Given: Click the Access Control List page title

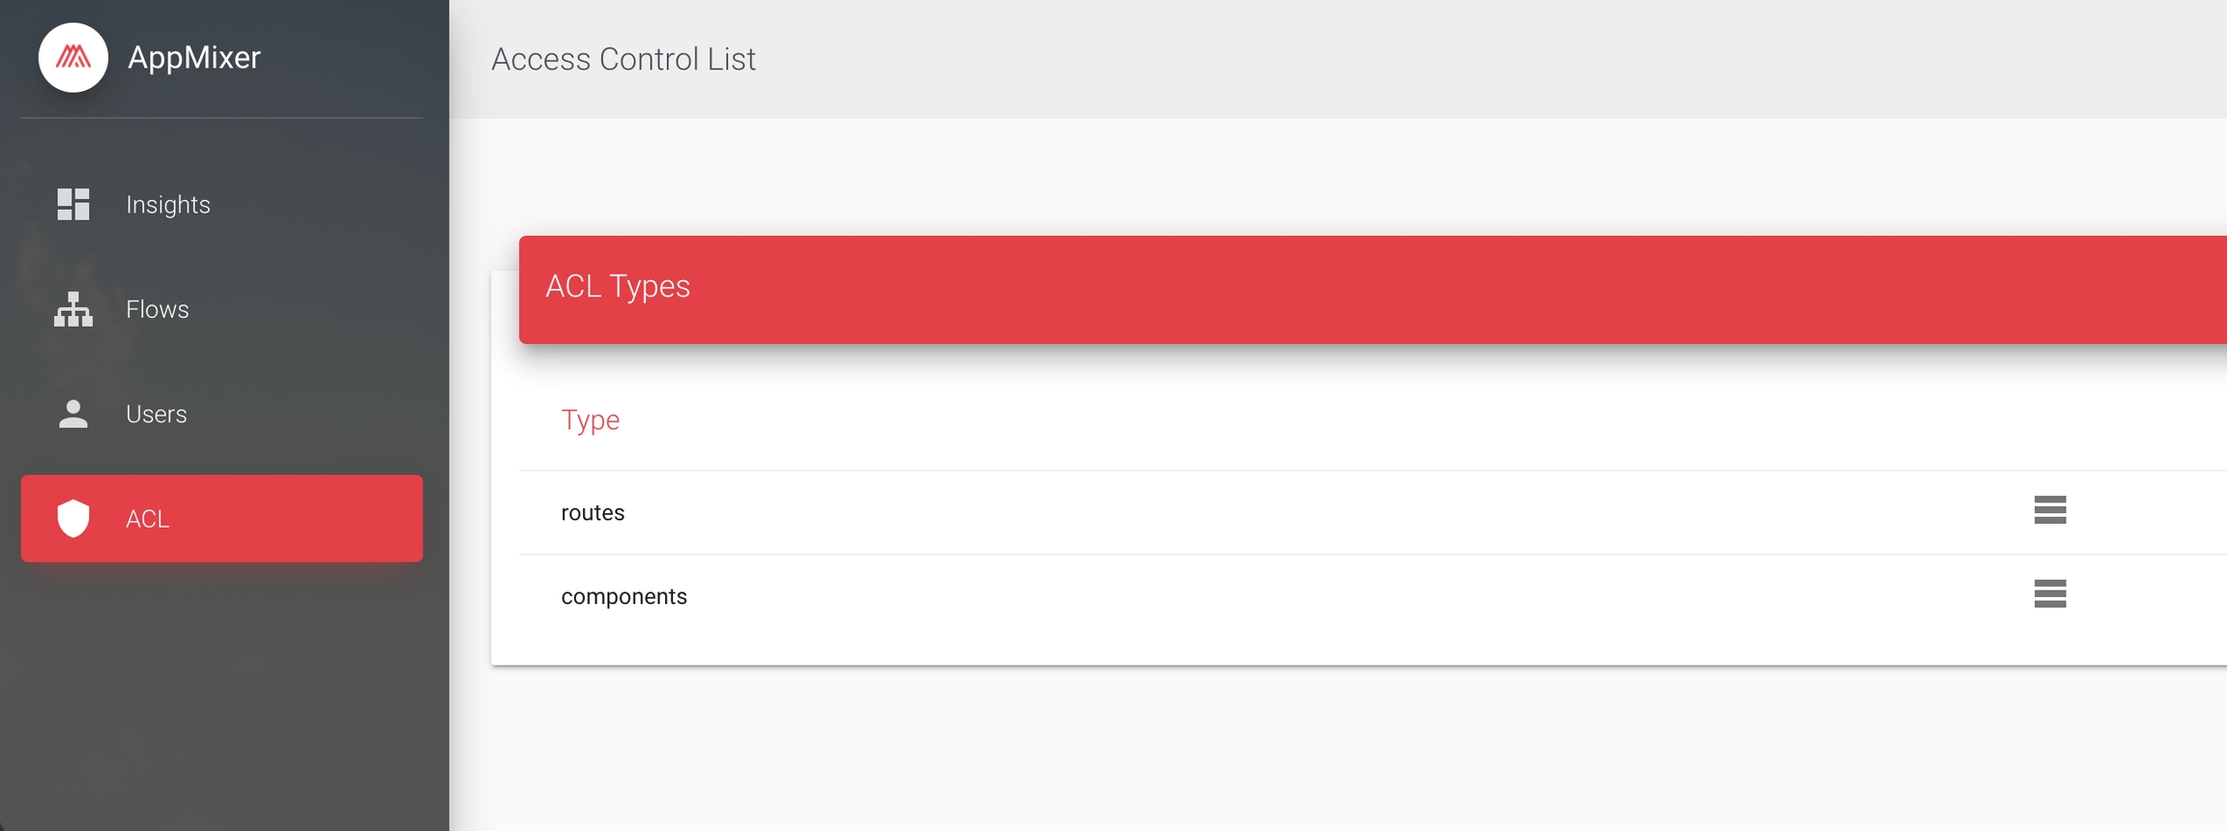Looking at the screenshot, I should [x=623, y=59].
